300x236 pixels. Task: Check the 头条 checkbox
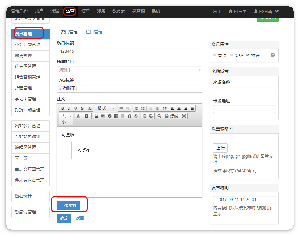(231, 55)
